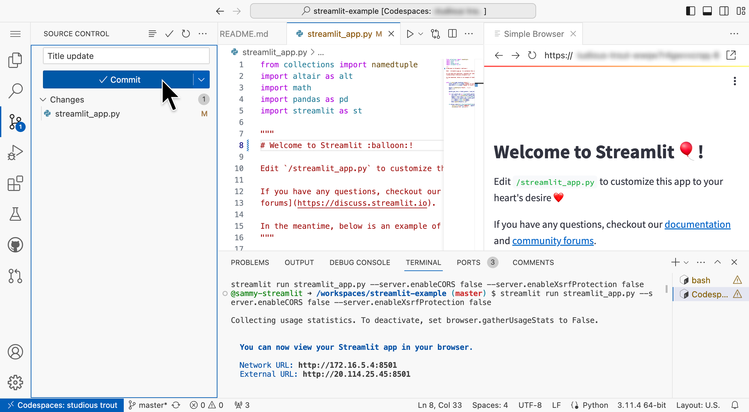Open the community forums link
Viewport: 749px width, 412px height.
coord(553,241)
